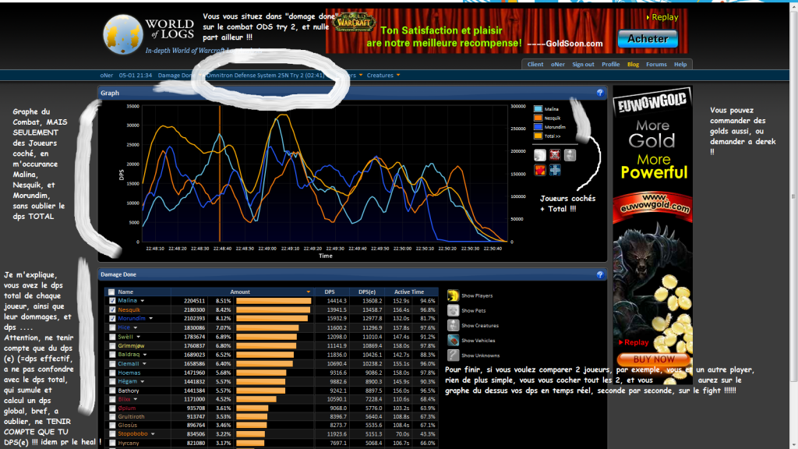Viewport: 798px width, 449px height.
Task: Click Malina's light blue legend swatch
Action: coord(538,109)
